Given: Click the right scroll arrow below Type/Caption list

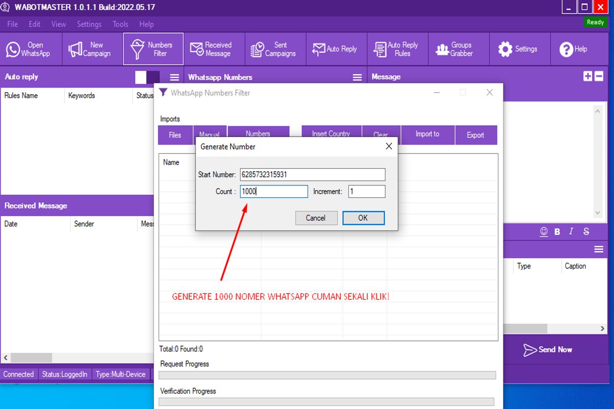Looking at the screenshot, I should tap(603, 329).
